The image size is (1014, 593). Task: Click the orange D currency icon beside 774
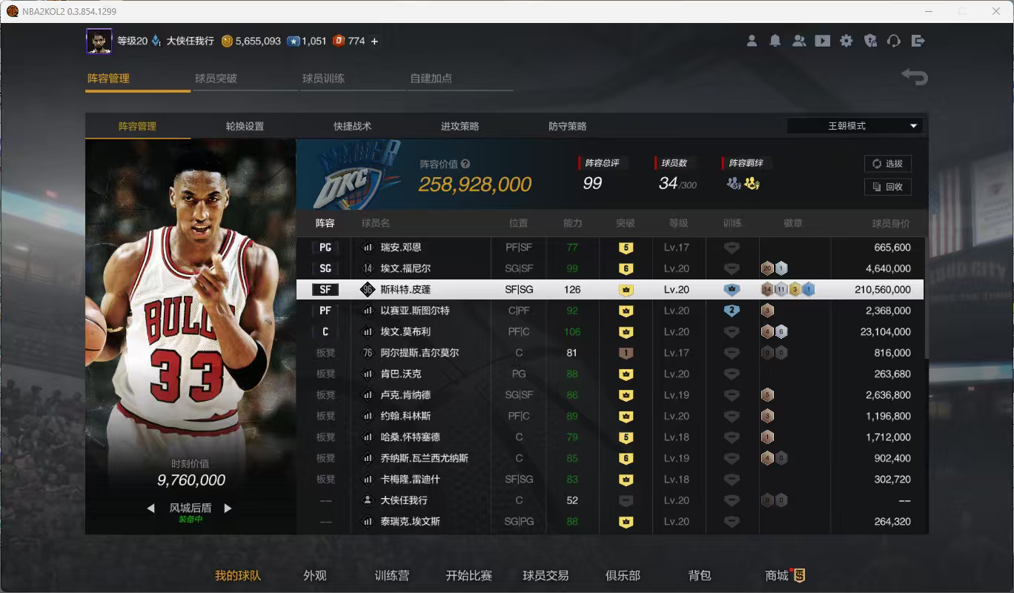click(339, 42)
